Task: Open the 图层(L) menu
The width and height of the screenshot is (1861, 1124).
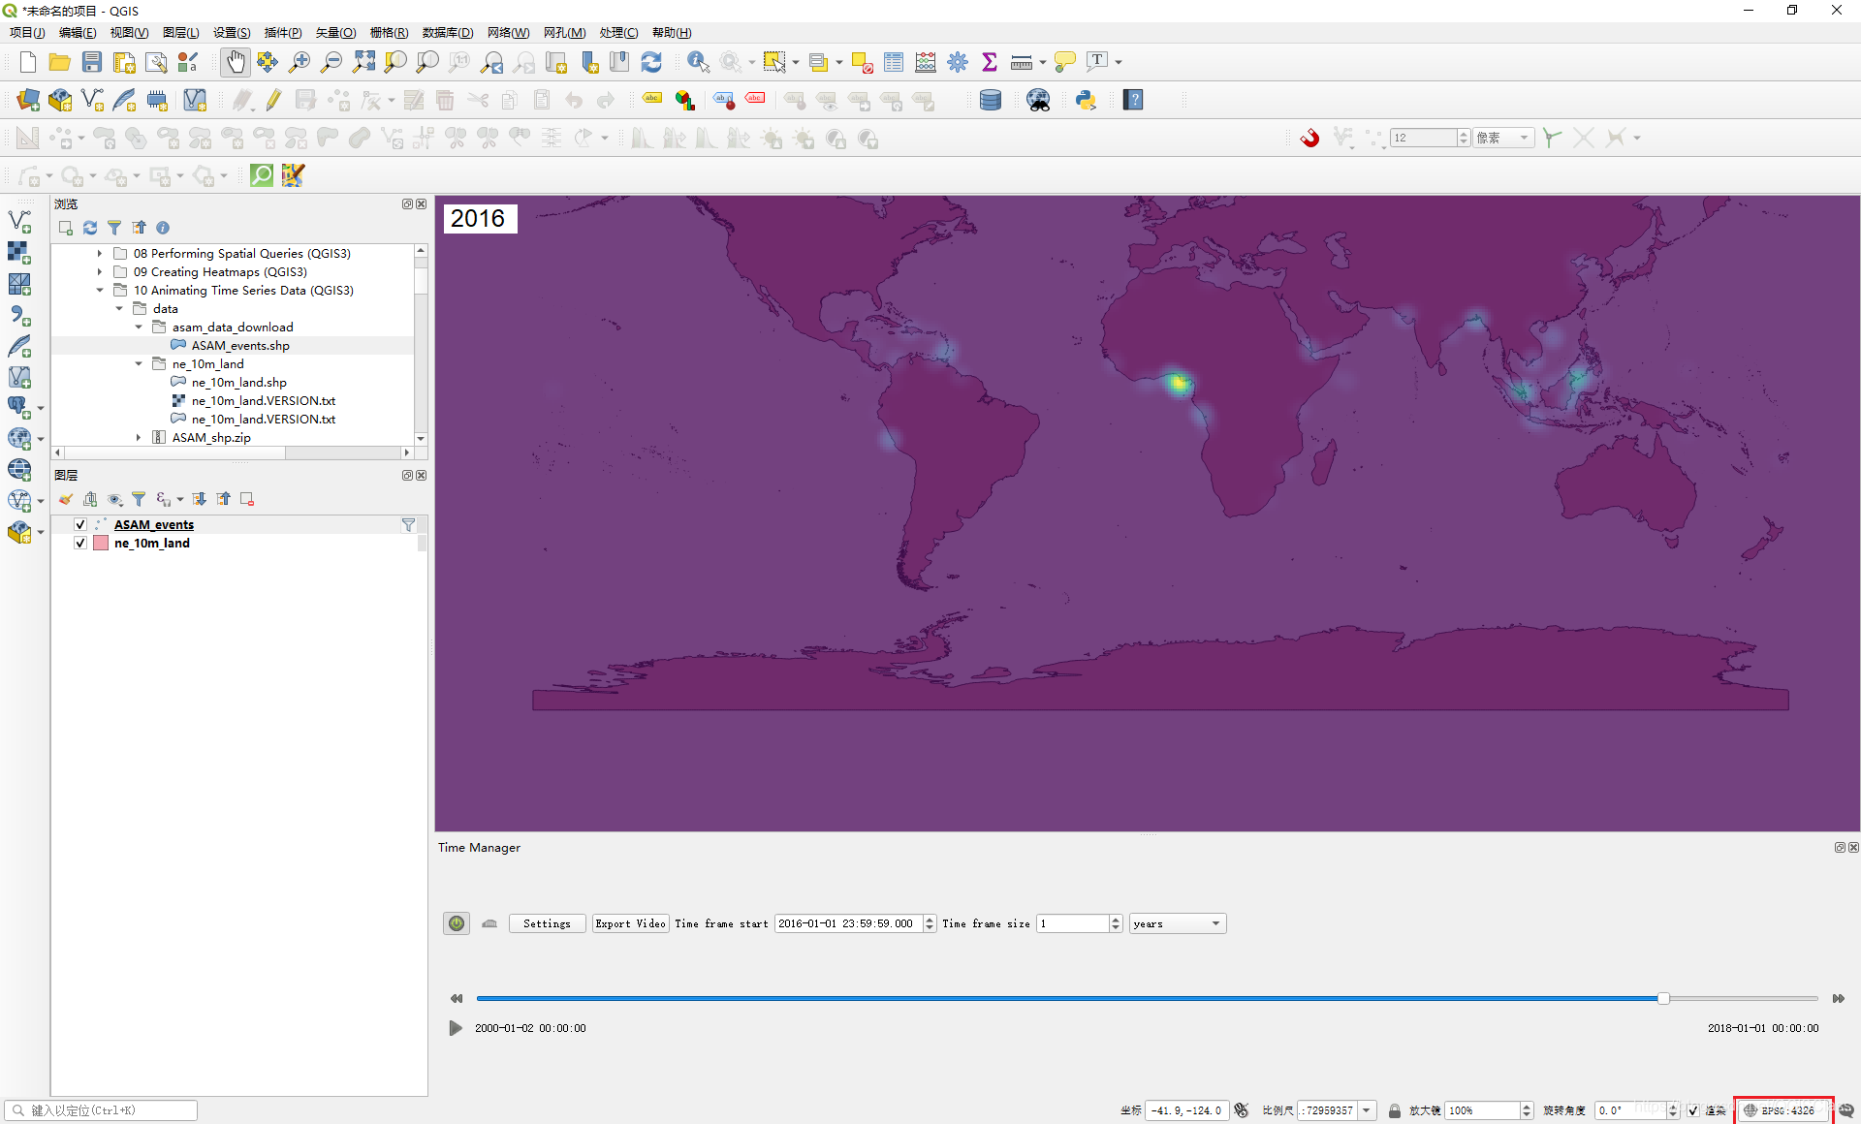Action: tap(181, 32)
